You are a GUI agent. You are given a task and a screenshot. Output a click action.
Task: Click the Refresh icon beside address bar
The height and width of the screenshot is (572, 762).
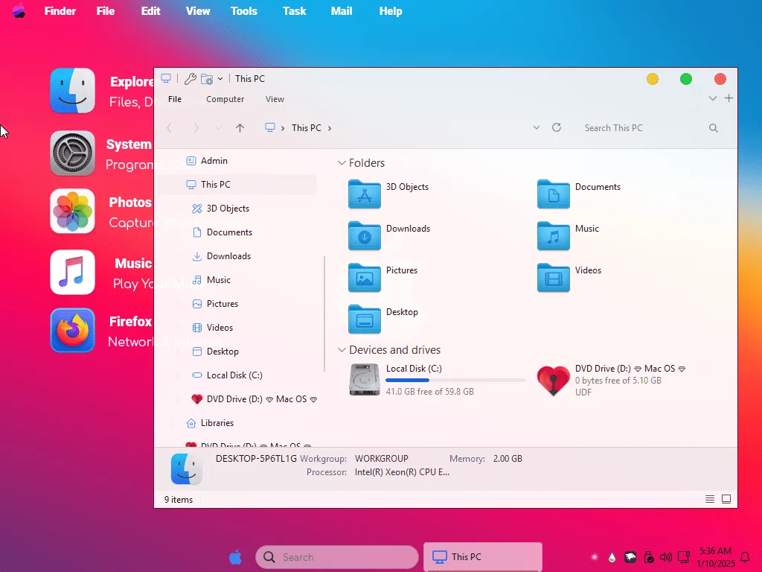(557, 127)
